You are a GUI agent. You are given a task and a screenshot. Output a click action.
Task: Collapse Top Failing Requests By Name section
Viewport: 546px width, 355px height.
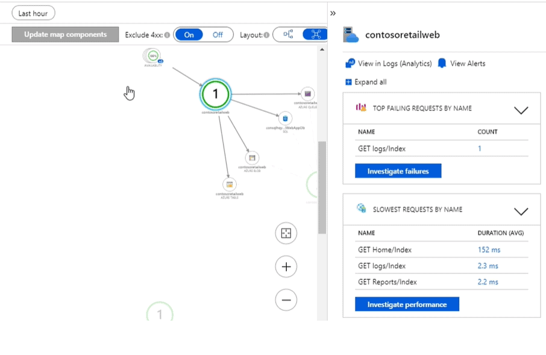(x=521, y=110)
